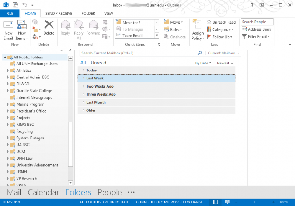Collapse the ribbon with the arrow

click(x=290, y=45)
